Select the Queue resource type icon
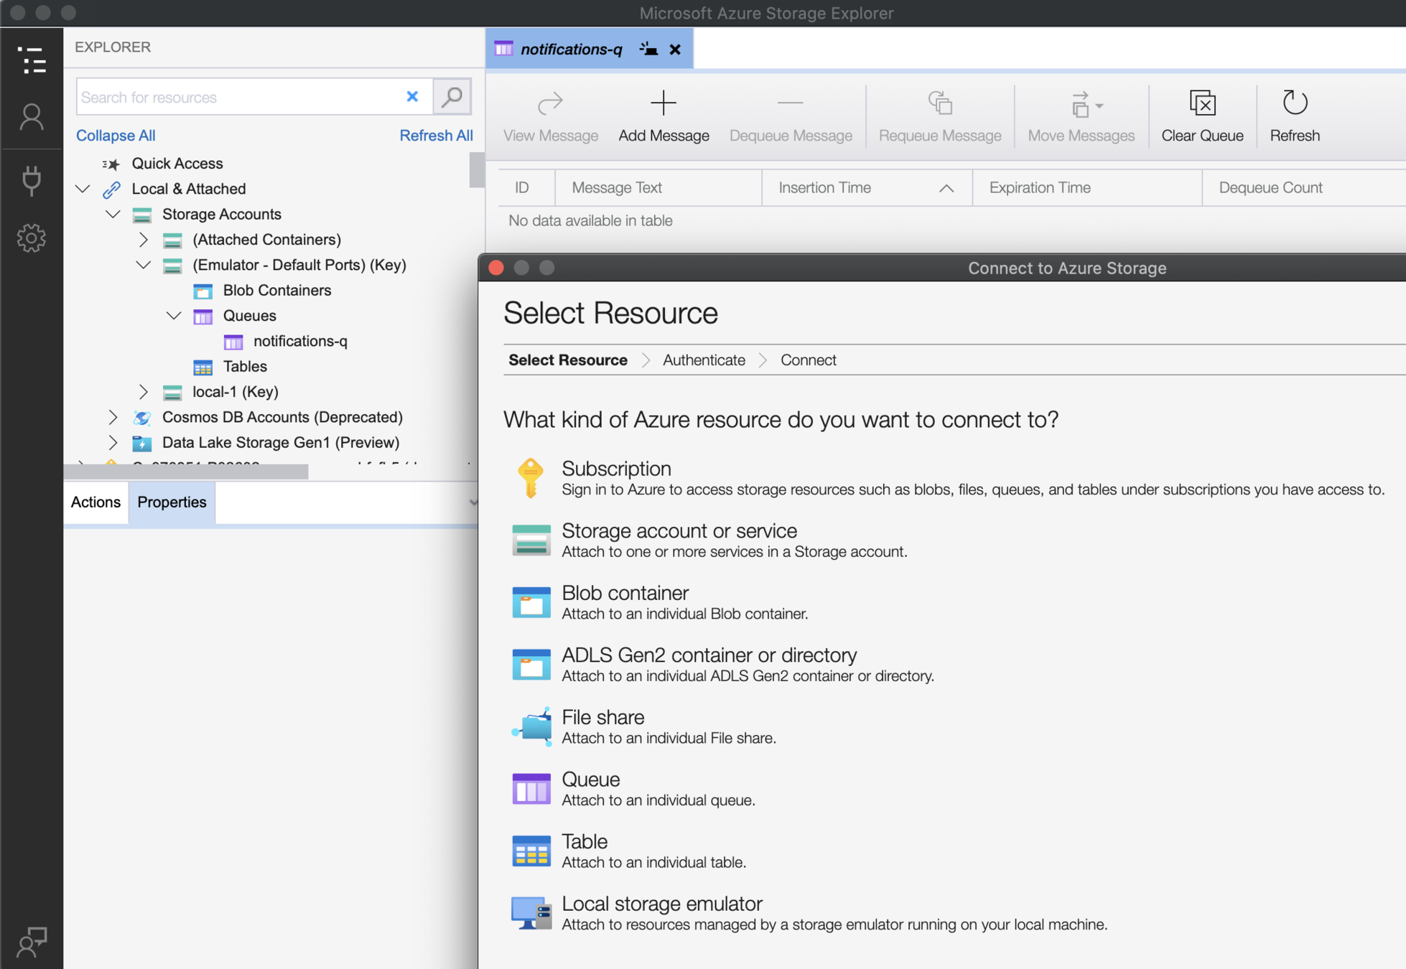 [x=531, y=789]
